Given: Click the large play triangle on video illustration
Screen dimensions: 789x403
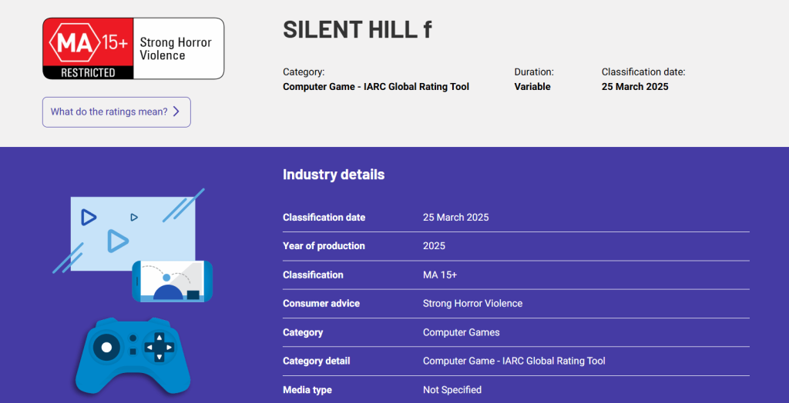Looking at the screenshot, I should pos(117,241).
